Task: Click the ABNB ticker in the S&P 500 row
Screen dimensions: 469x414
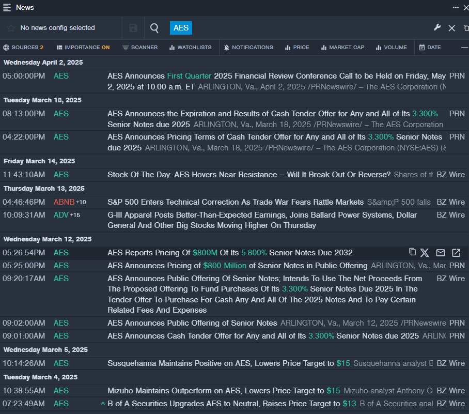Action: coord(64,202)
